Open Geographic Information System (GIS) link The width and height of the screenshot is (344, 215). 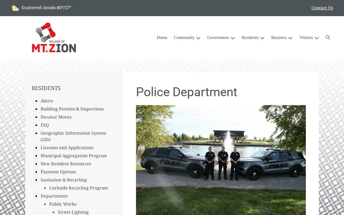pyautogui.click(x=73, y=136)
